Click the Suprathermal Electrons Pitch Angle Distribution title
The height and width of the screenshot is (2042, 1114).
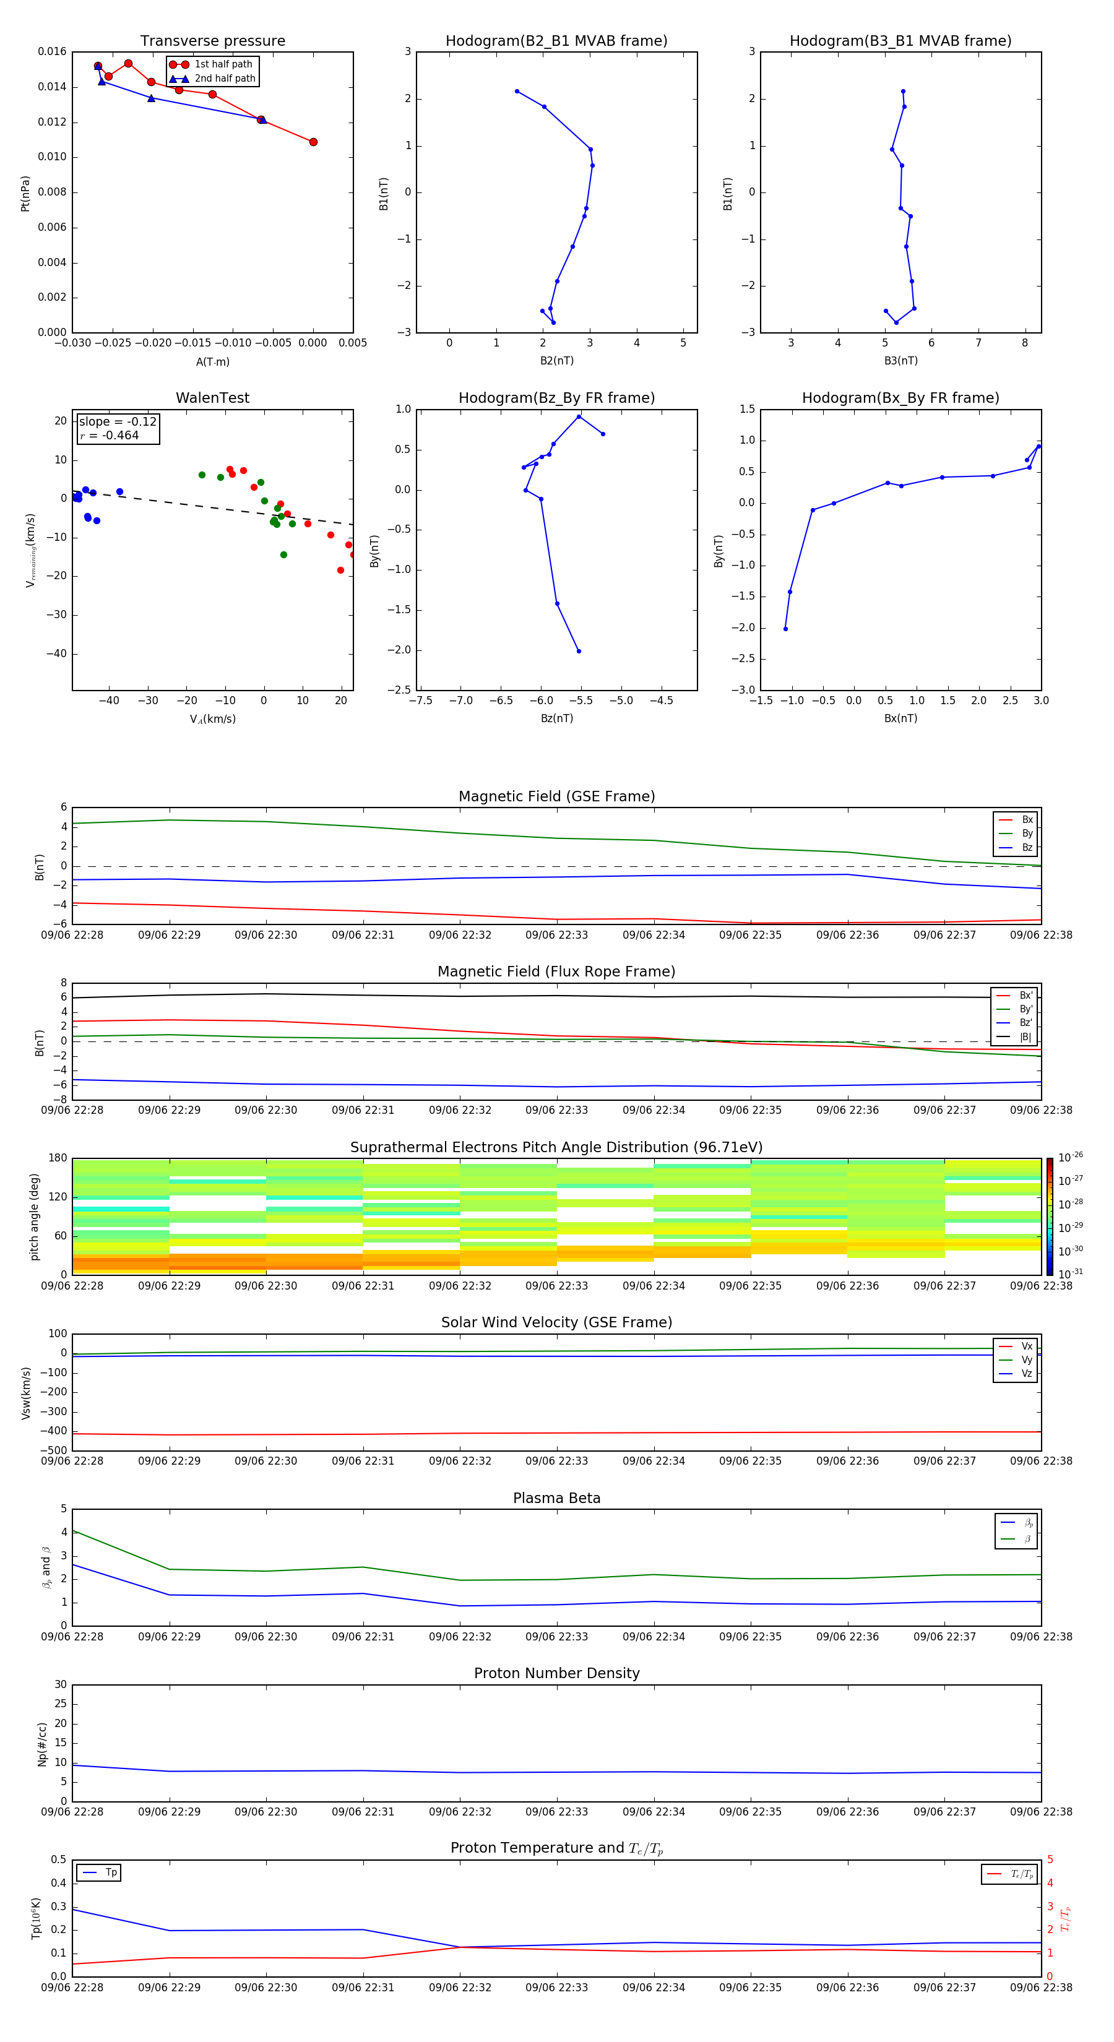556,1147
